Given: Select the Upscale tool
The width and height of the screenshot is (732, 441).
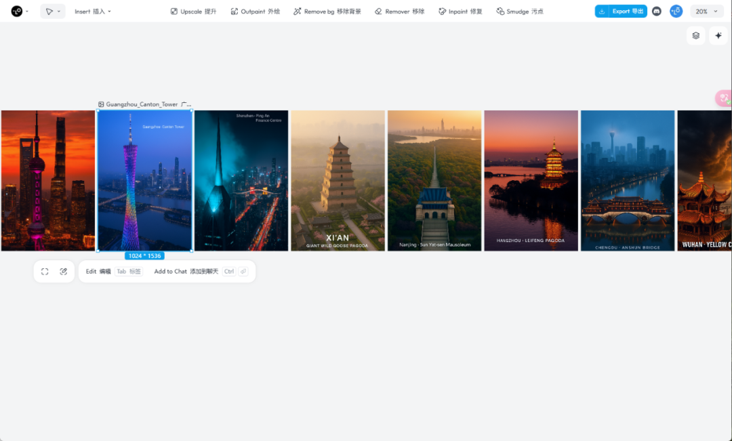Looking at the screenshot, I should point(193,12).
